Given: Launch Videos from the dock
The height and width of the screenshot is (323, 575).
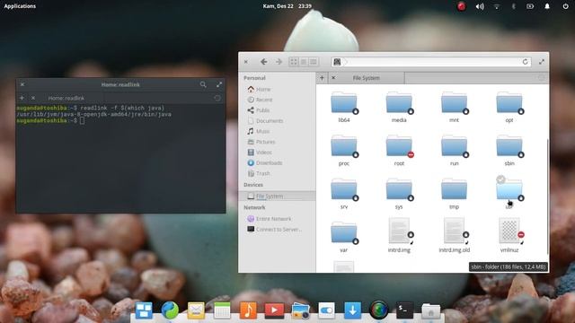Looking at the screenshot, I should coord(274,310).
